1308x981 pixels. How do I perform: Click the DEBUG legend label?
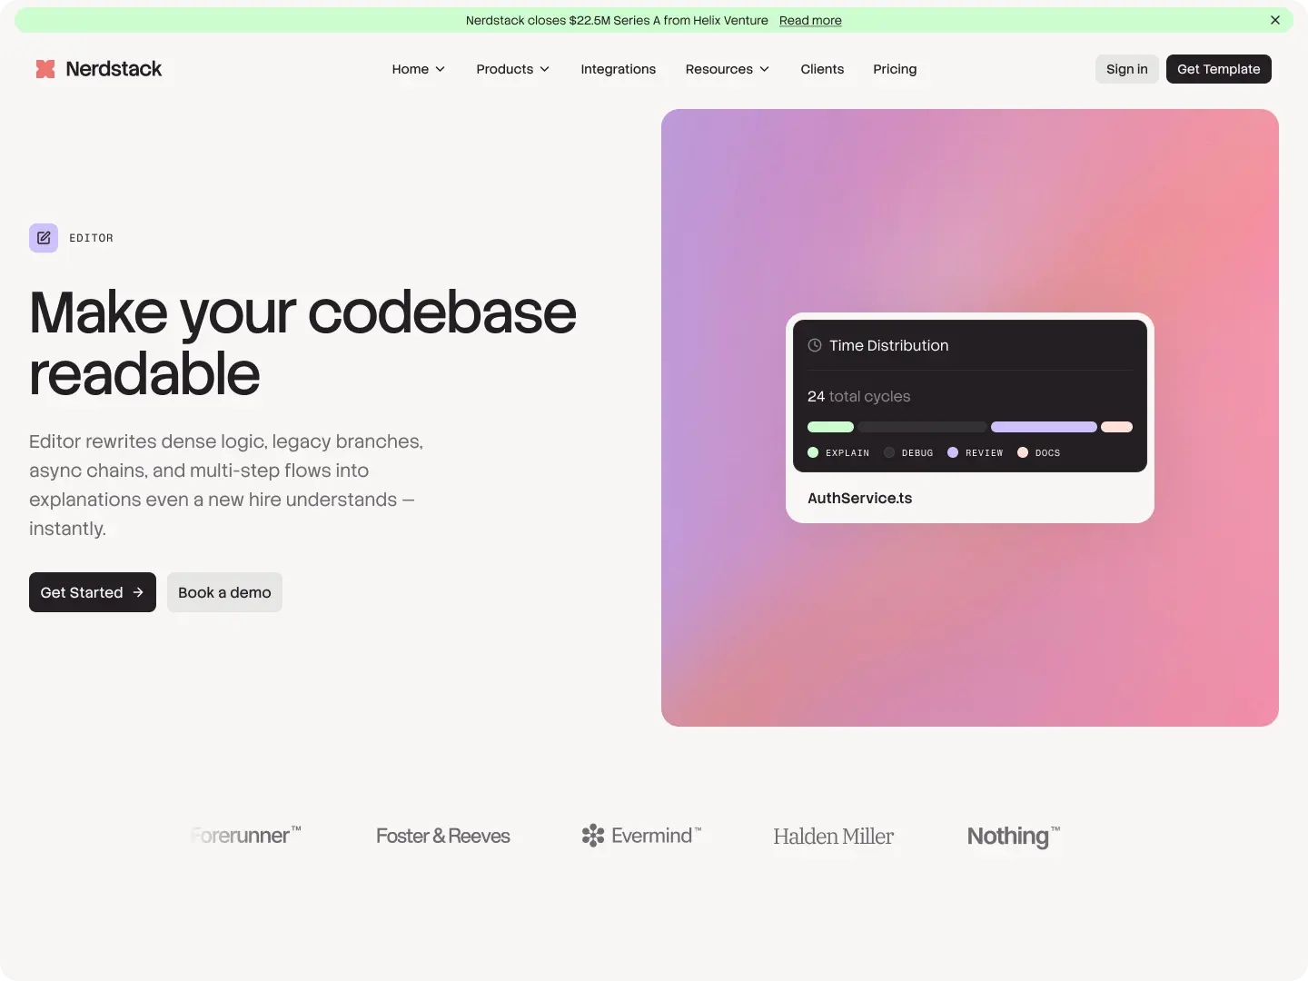pyautogui.click(x=917, y=452)
